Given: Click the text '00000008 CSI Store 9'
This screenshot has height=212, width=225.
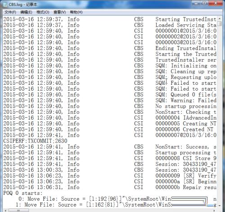Looking at the screenshot, I should (186, 158).
